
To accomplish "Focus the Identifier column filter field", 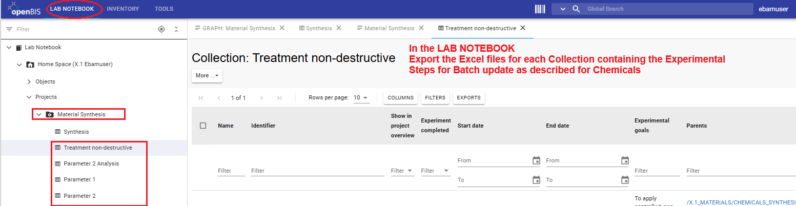I will click(x=318, y=171).
